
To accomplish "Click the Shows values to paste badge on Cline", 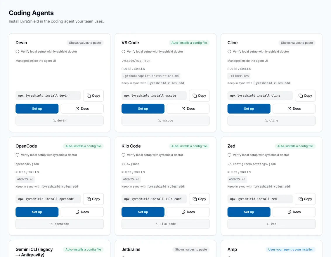I will click(297, 43).
